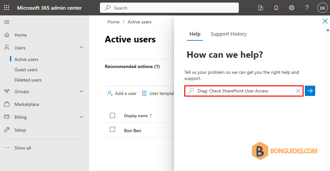Image resolution: width=330 pixels, height=171 pixels.
Task: Expand the Billing section chevron
Action: coord(82,117)
